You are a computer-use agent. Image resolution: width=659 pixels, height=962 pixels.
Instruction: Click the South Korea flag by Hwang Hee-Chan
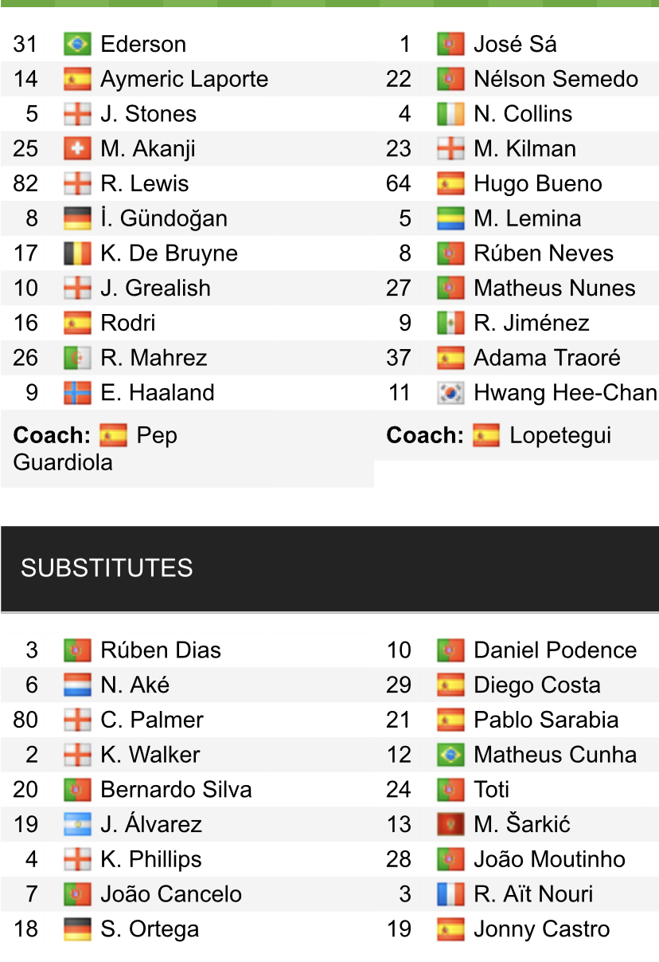[x=450, y=393]
